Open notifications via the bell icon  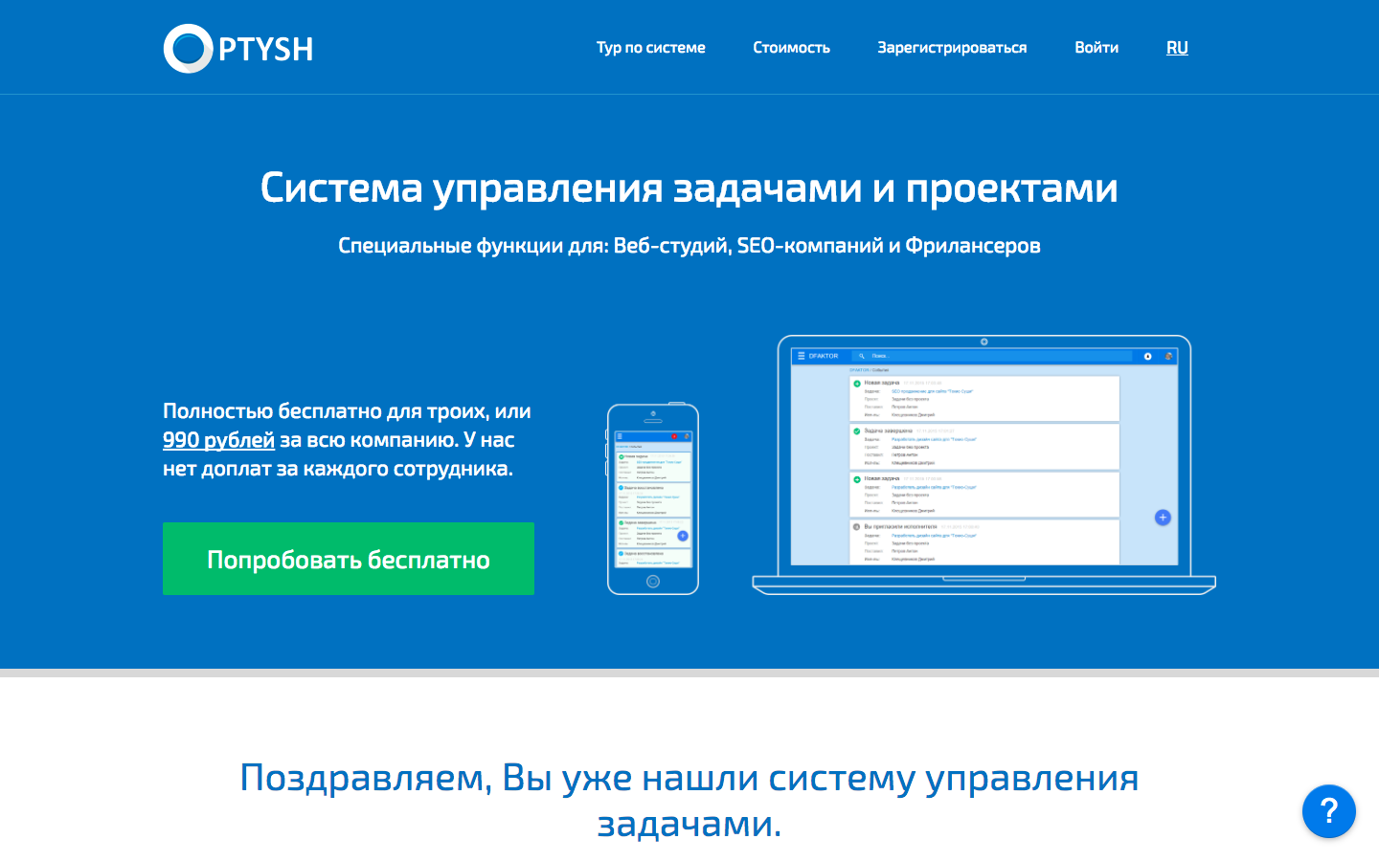(x=1147, y=356)
